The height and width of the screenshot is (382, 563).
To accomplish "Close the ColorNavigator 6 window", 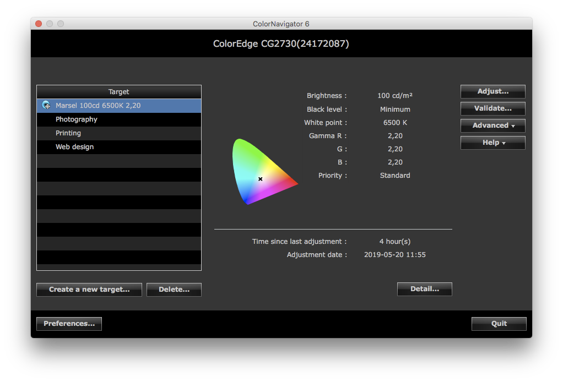I will tap(39, 24).
